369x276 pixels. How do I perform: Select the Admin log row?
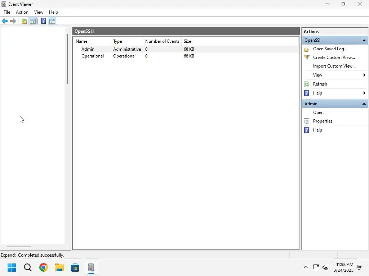[x=186, y=49]
